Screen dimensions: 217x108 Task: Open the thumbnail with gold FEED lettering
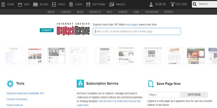coord(174,56)
